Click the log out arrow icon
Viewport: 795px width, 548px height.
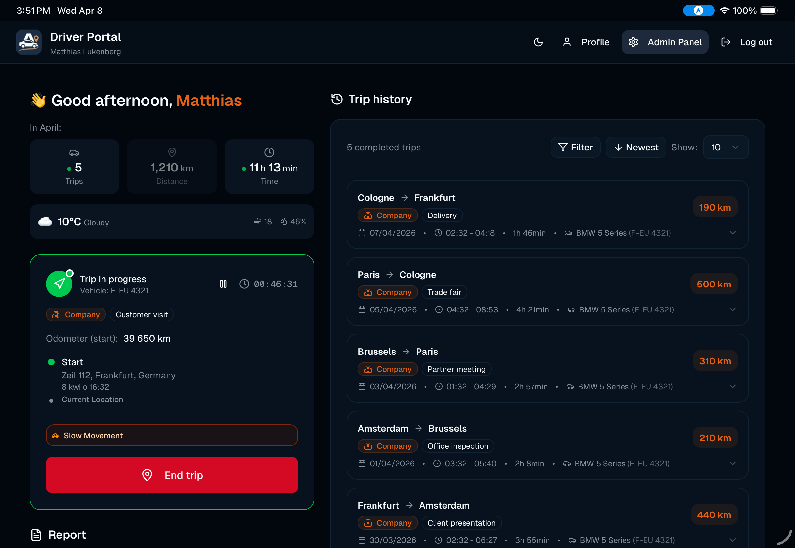(726, 42)
